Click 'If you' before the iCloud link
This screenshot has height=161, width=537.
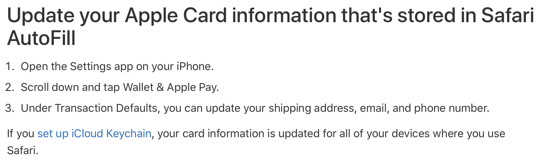pyautogui.click(x=21, y=134)
